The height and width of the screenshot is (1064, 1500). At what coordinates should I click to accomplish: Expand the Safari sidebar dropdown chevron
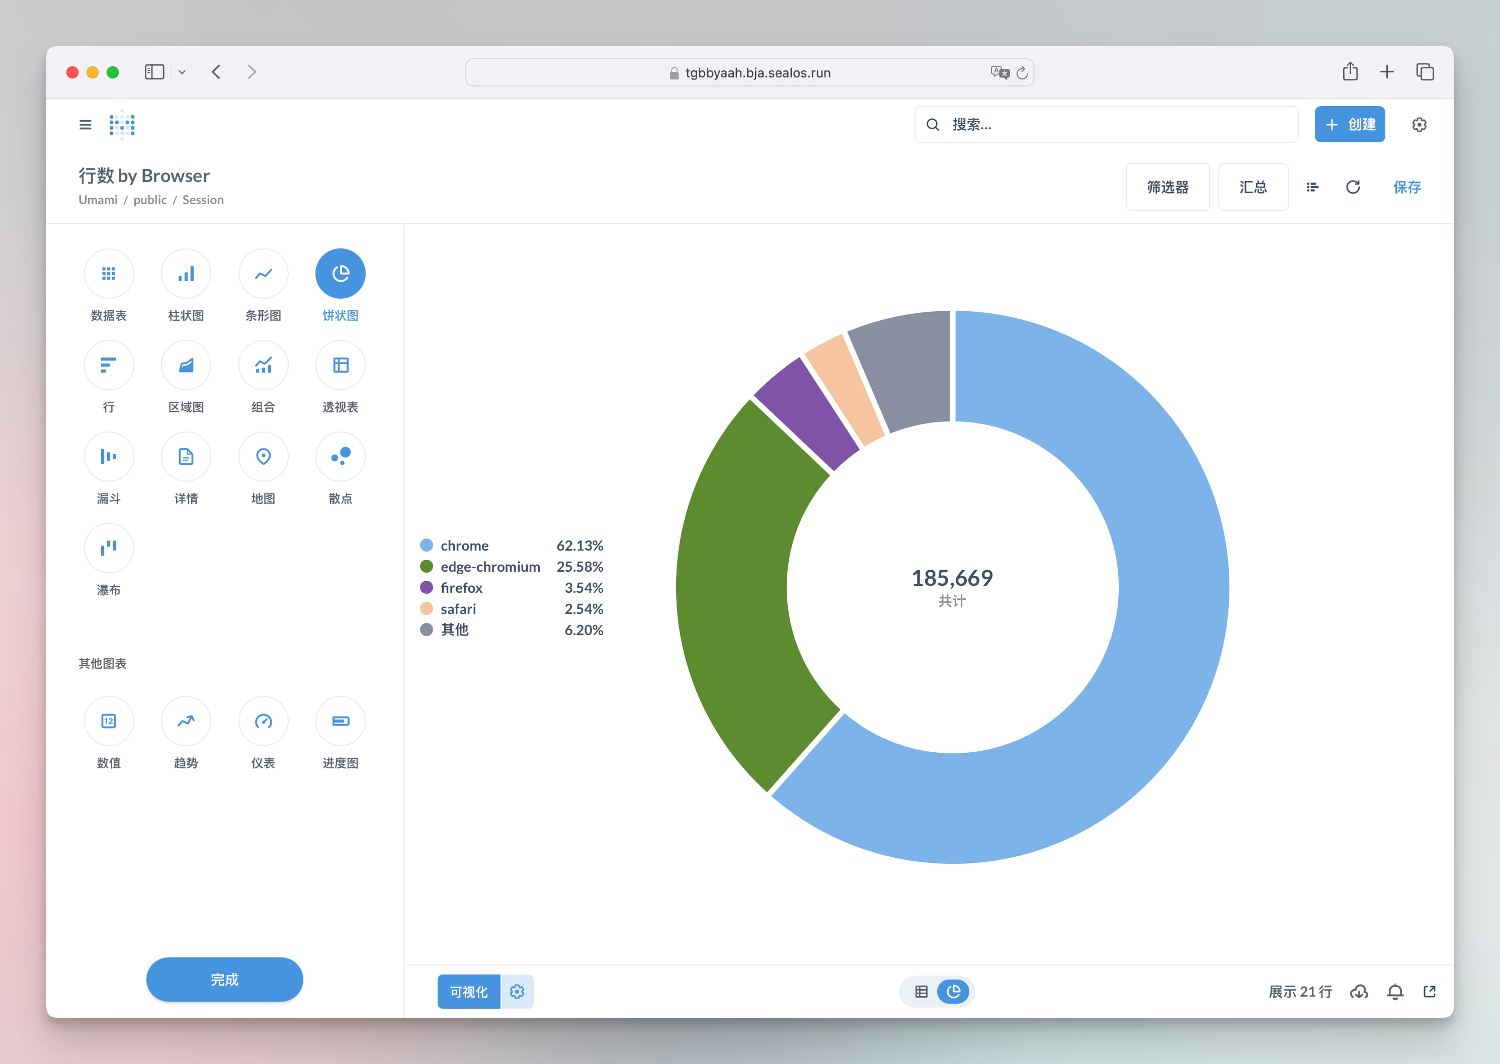point(182,72)
